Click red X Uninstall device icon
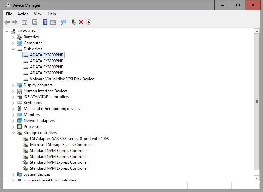This screenshot has width=263, height=192. tap(81, 22)
